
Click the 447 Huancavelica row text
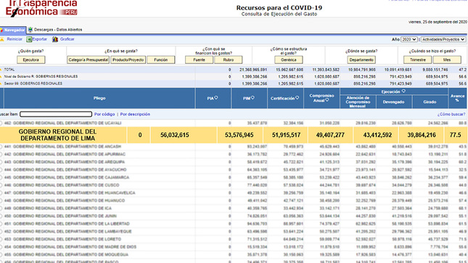pyautogui.click(x=70, y=193)
